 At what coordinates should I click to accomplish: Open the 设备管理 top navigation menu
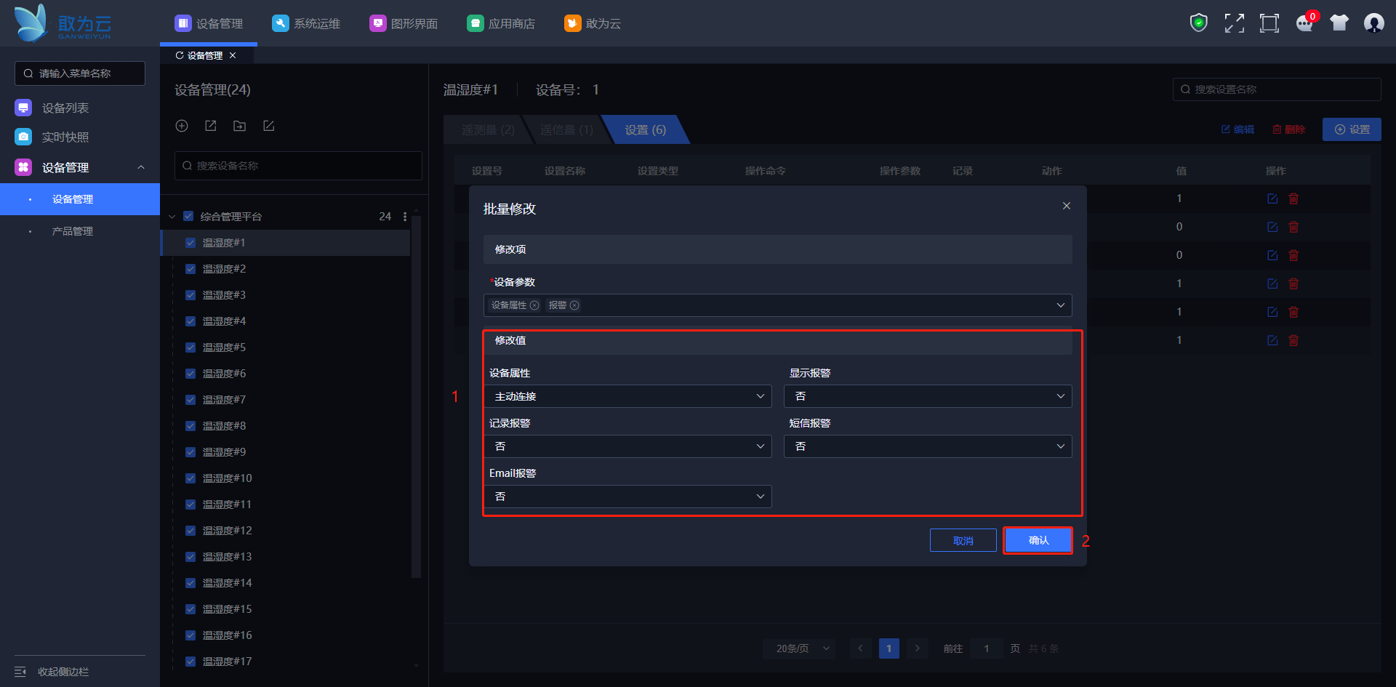point(209,23)
